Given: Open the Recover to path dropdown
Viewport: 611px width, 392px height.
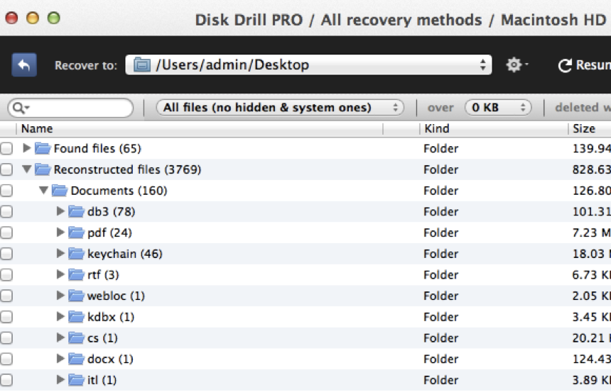Looking at the screenshot, I should tap(309, 65).
